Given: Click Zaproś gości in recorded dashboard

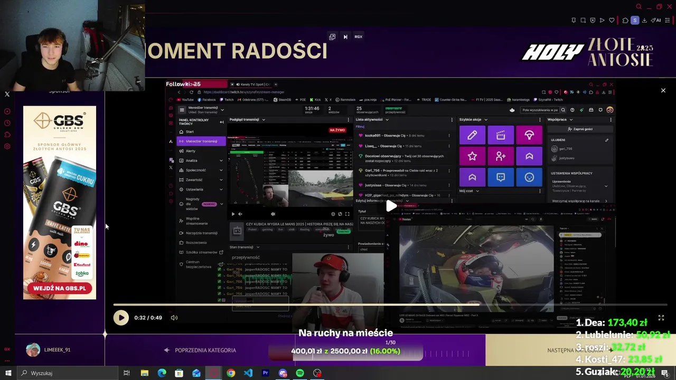Looking at the screenshot, I should (580, 129).
